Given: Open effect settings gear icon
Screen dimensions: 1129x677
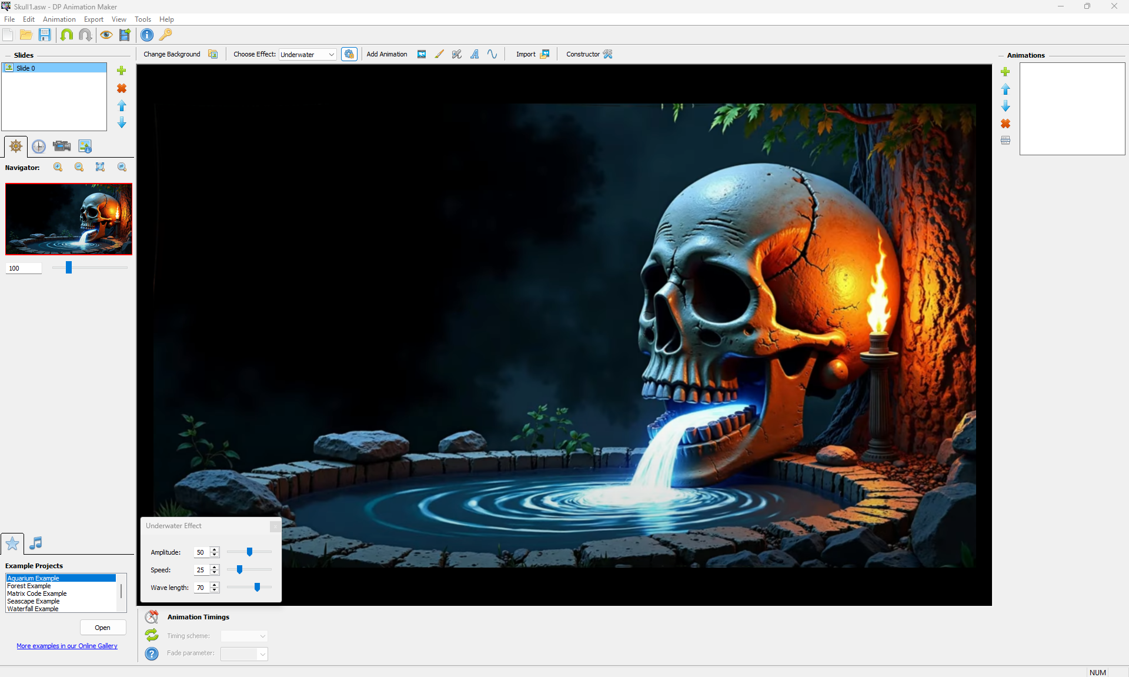Looking at the screenshot, I should pos(349,54).
